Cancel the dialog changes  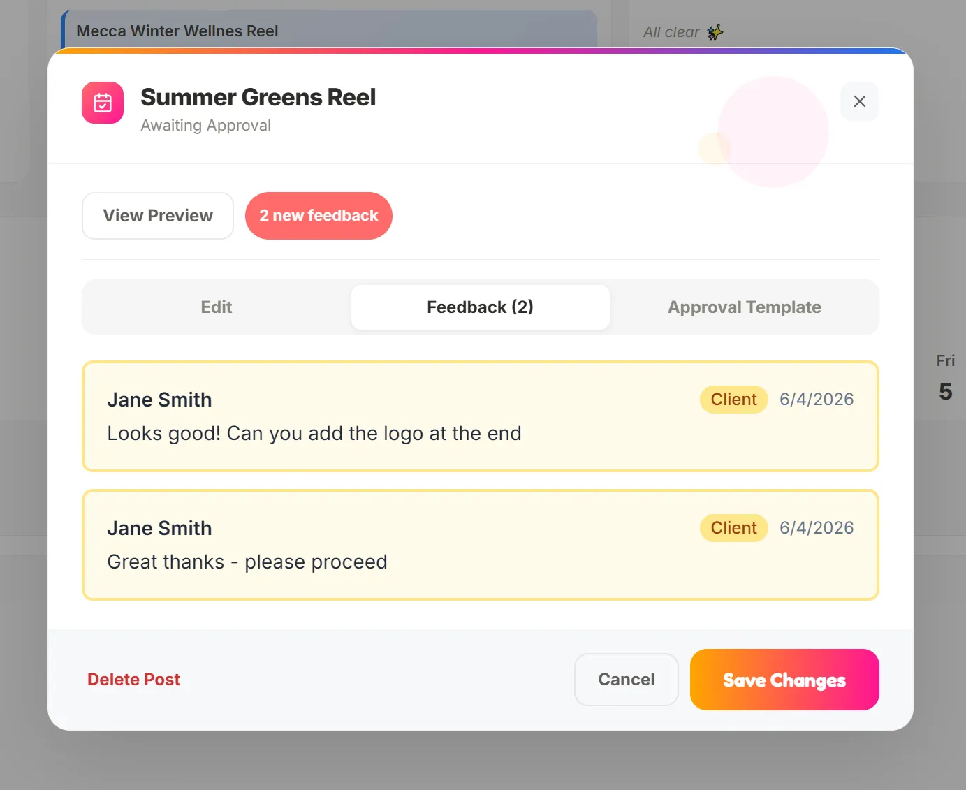click(627, 680)
